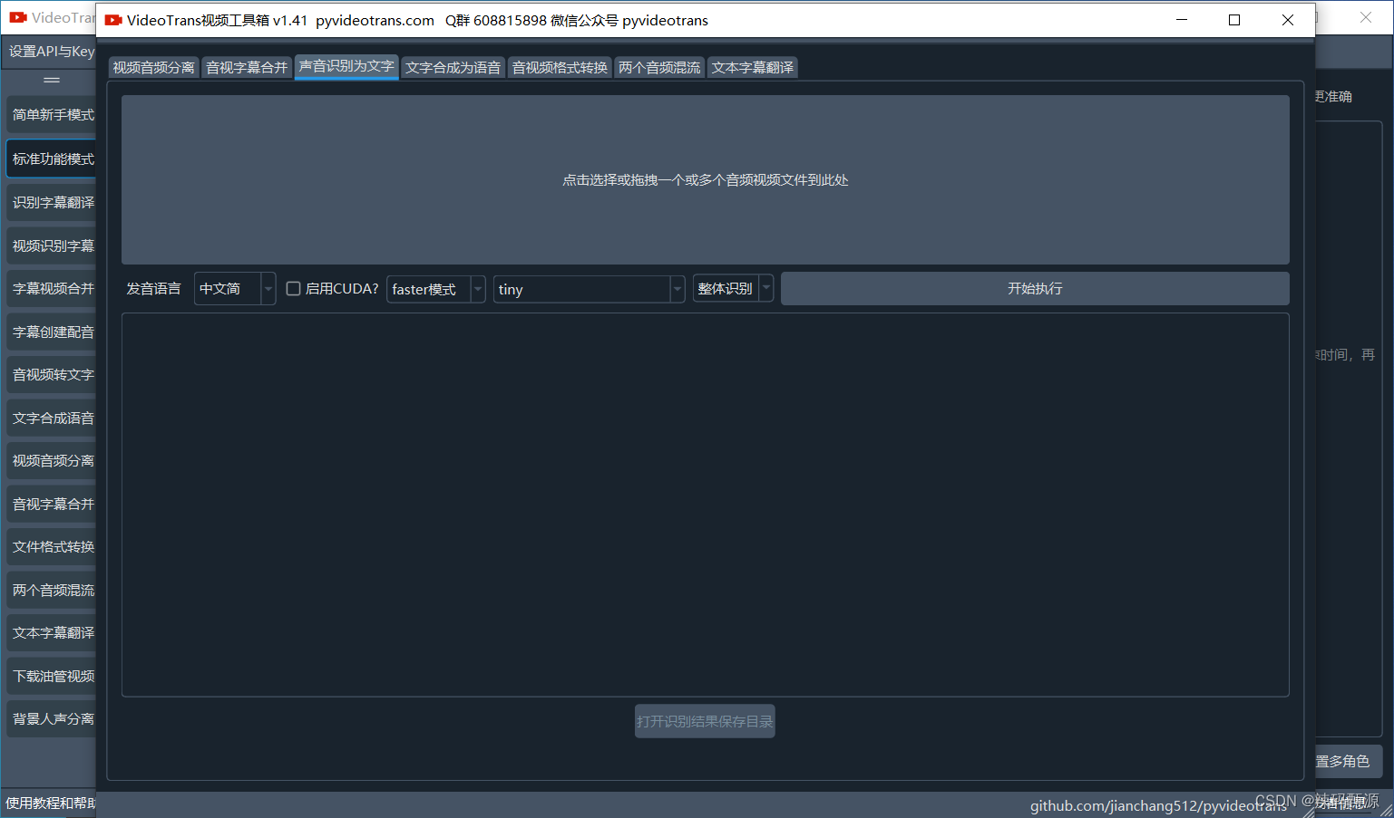The image size is (1394, 818).
Task: Open 字幕创建配音 from the sidebar
Action: tap(52, 332)
